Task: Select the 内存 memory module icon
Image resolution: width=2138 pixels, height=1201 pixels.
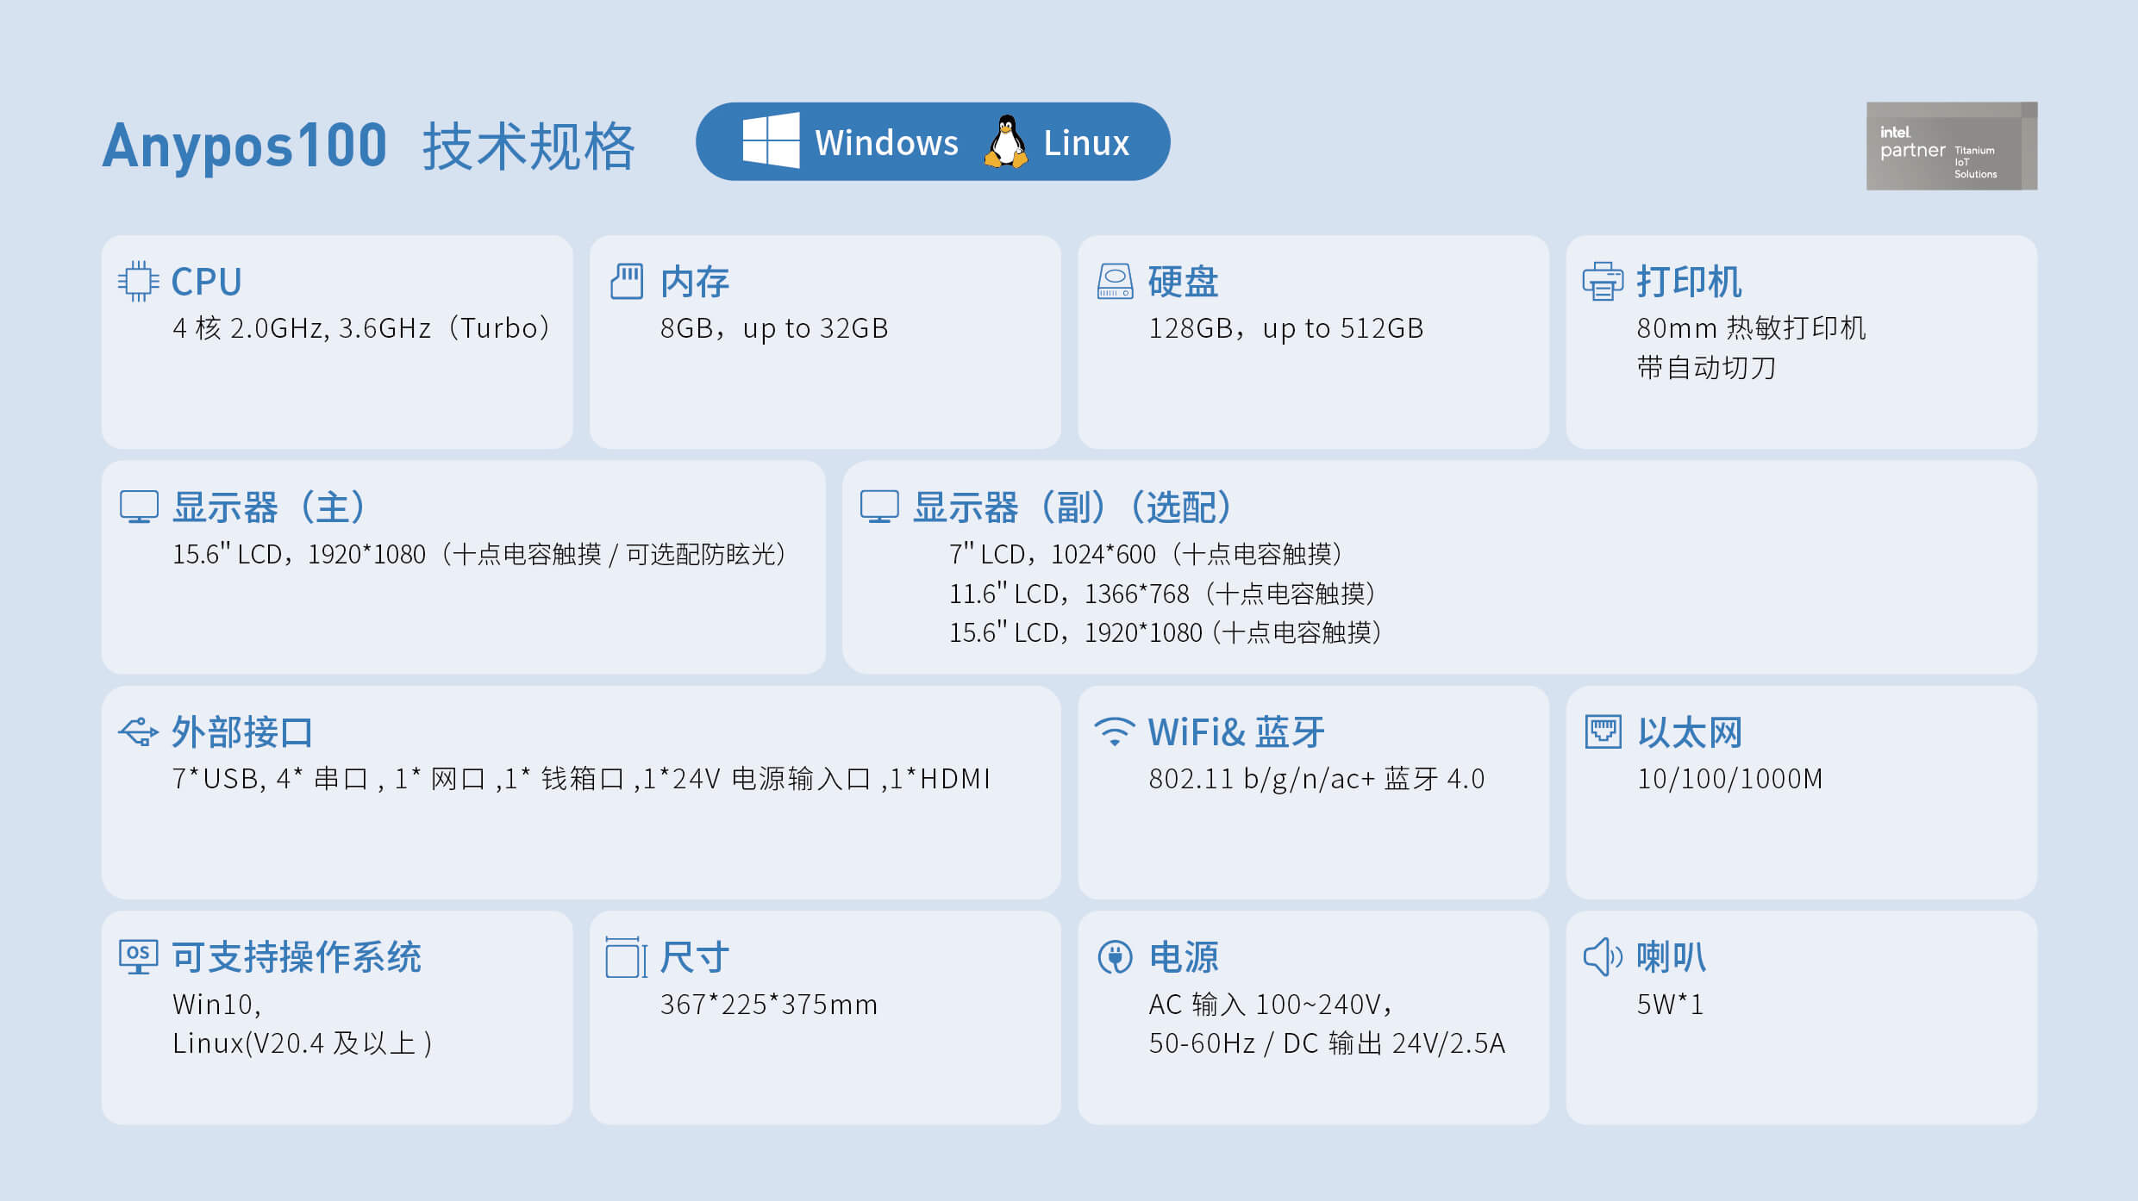Action: point(628,280)
